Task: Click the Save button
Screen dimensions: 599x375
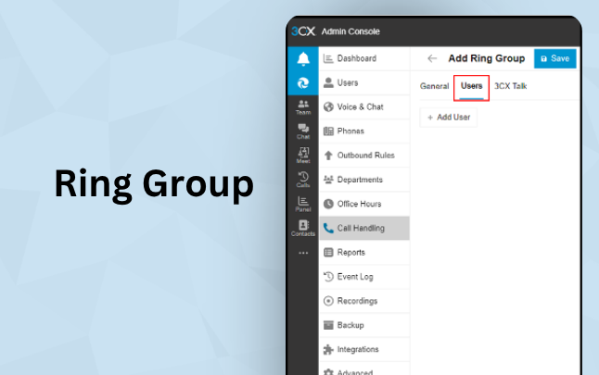Action: (x=554, y=58)
